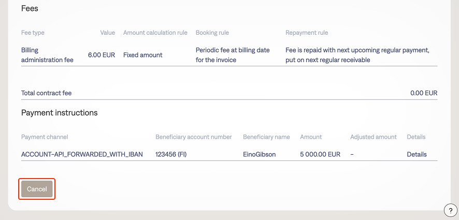Click the Payment channel column header
Image resolution: width=459 pixels, height=220 pixels.
(x=45, y=137)
